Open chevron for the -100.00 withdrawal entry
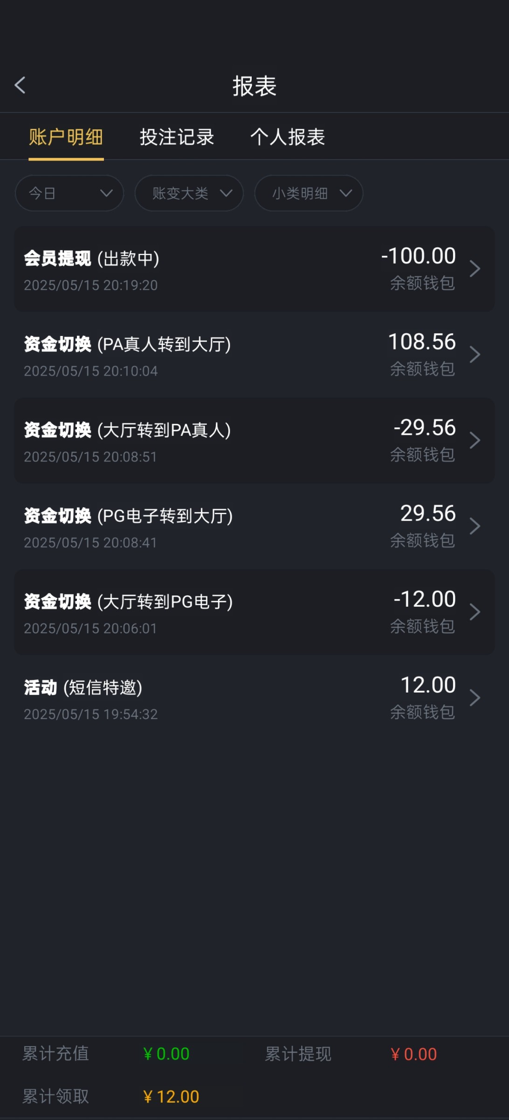Image resolution: width=509 pixels, height=1120 pixels. tap(475, 269)
